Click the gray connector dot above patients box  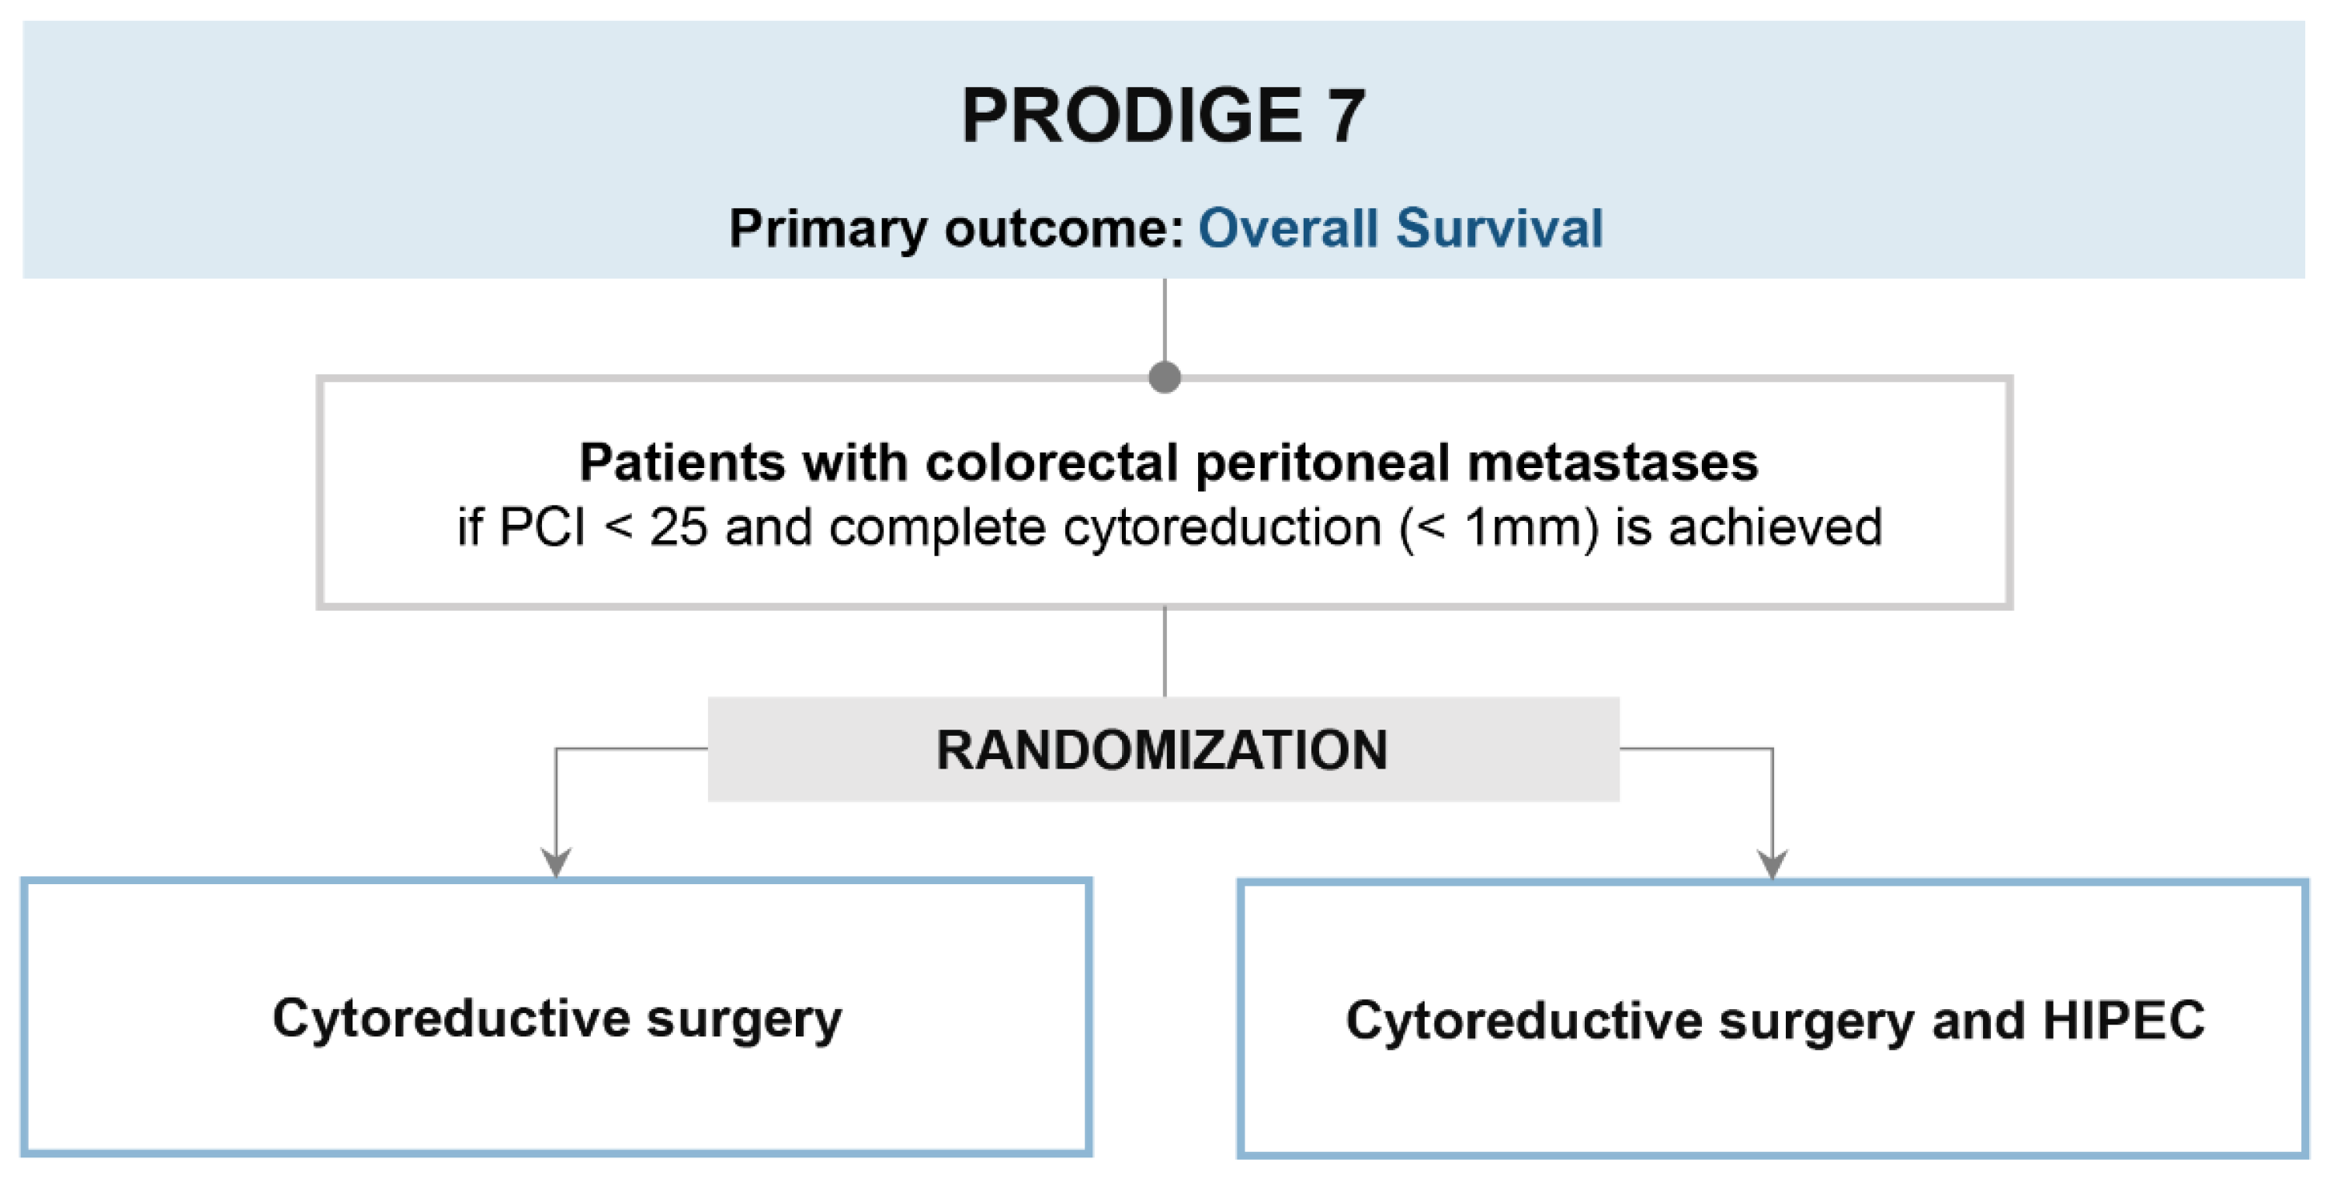coord(1165,376)
